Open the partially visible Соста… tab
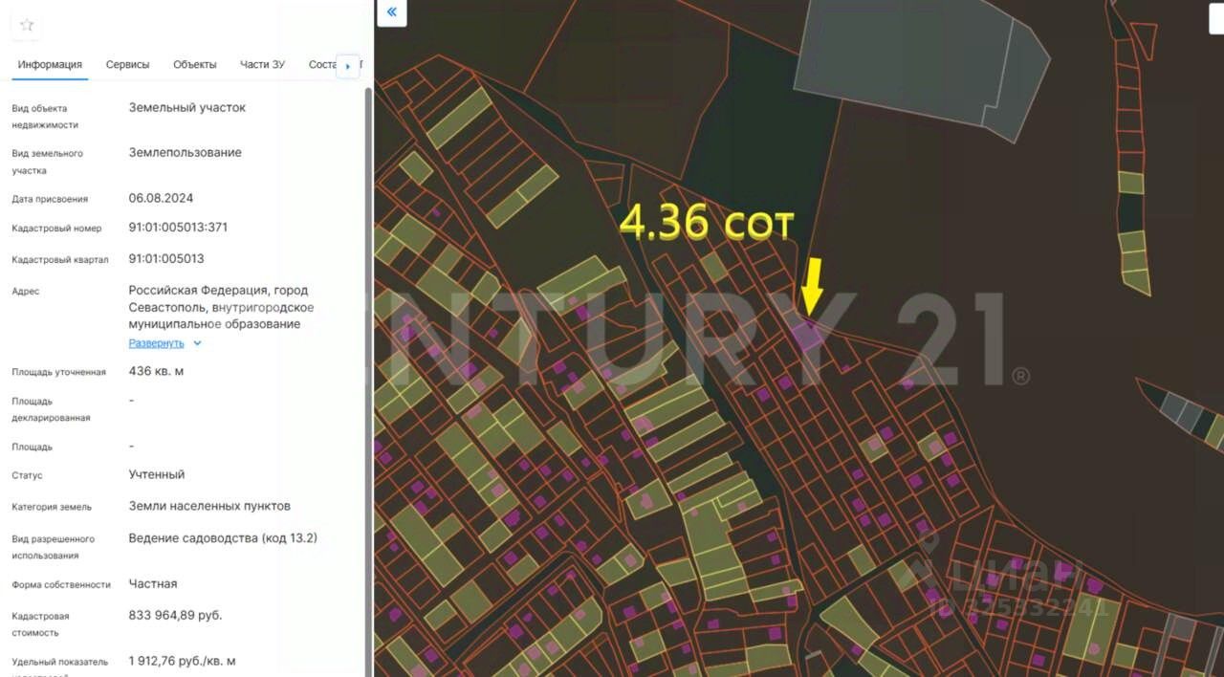 click(x=322, y=65)
